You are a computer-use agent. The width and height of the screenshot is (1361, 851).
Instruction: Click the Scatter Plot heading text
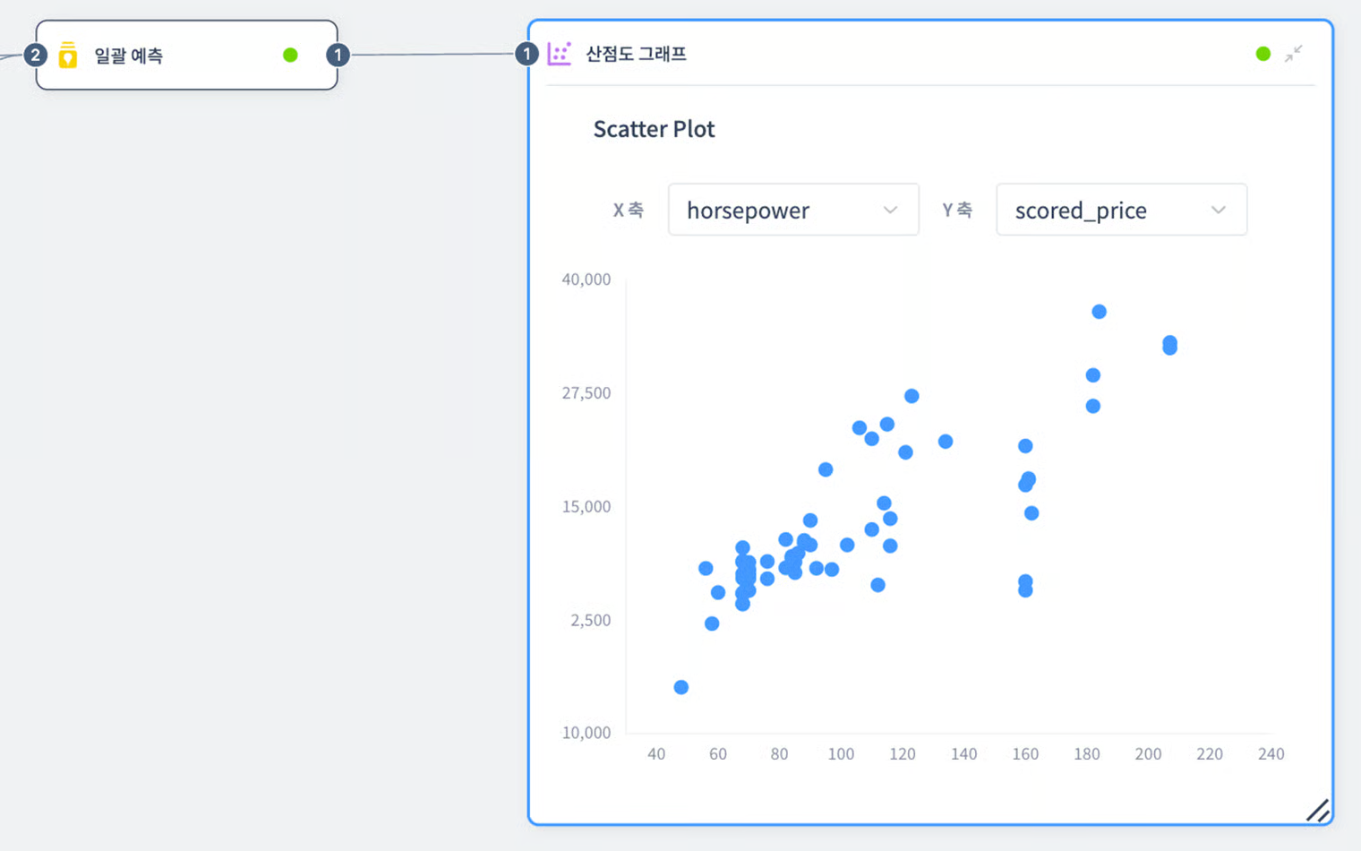click(x=654, y=129)
